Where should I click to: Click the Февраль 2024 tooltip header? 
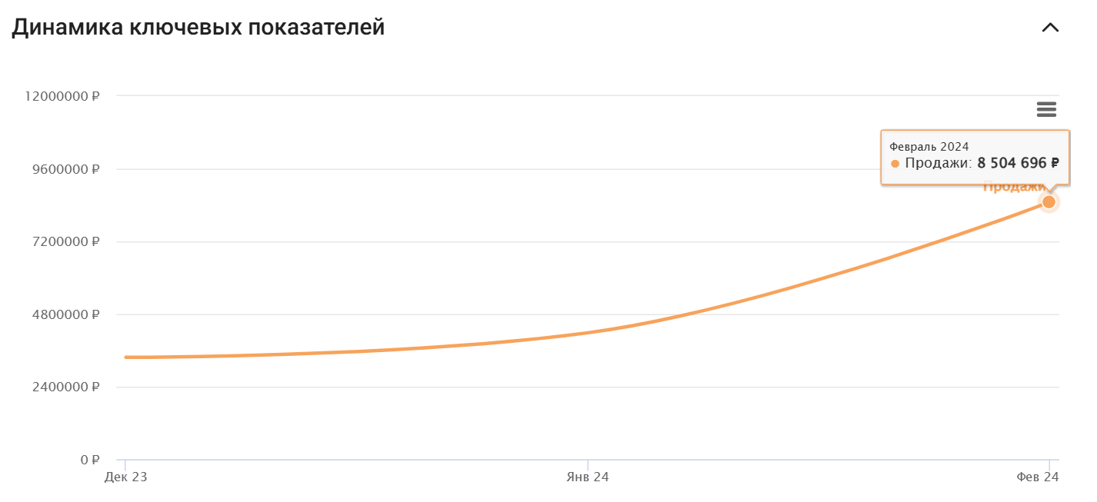tap(929, 146)
